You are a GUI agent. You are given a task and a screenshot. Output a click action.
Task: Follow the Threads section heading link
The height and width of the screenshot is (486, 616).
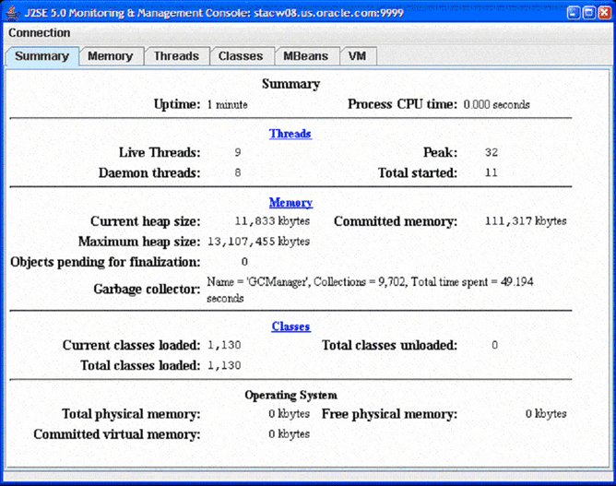(290, 134)
